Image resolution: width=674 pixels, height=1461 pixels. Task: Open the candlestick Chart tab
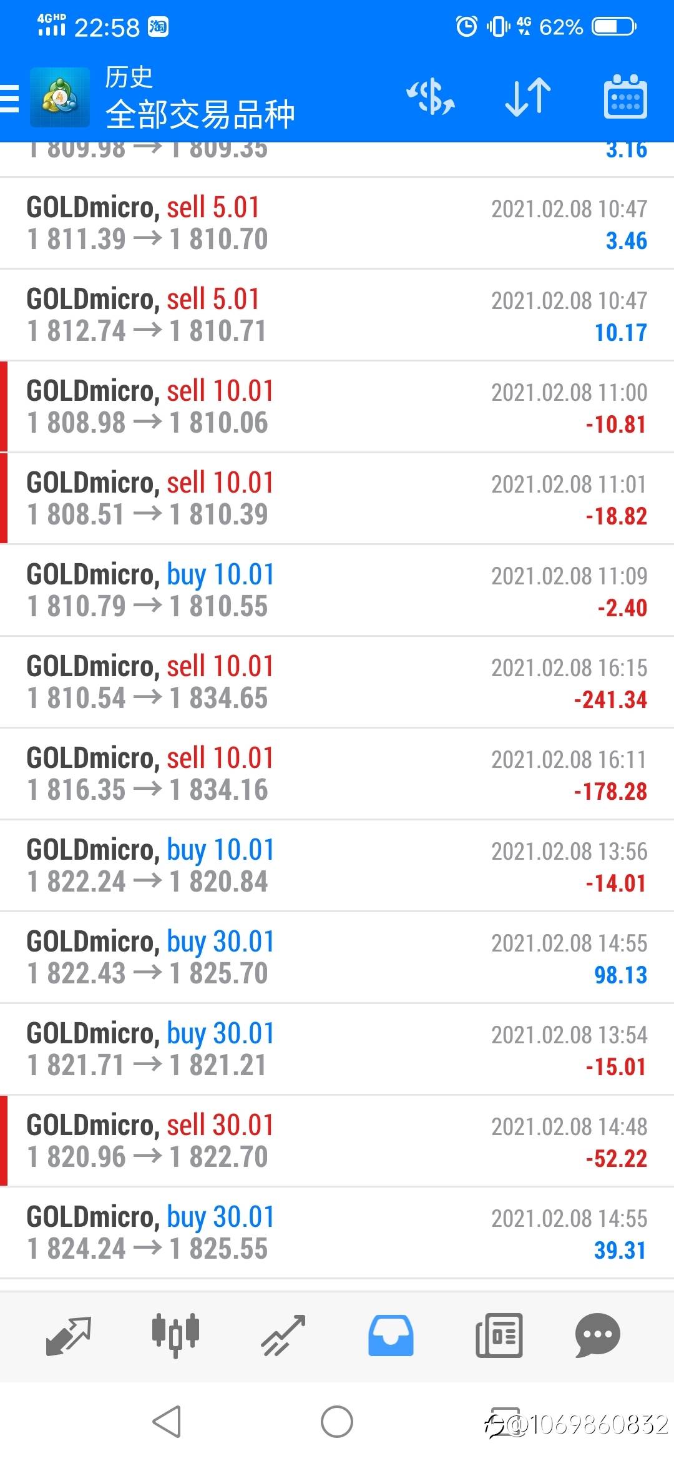click(x=175, y=1335)
